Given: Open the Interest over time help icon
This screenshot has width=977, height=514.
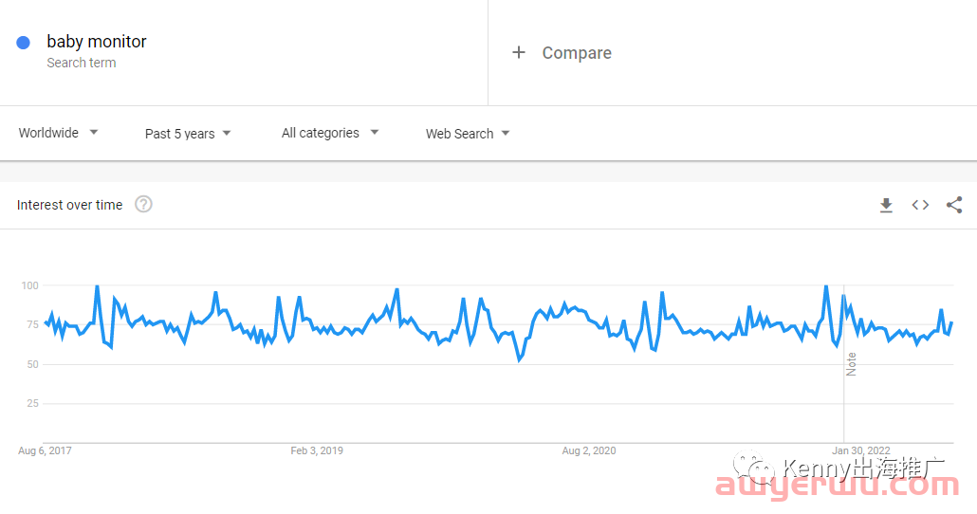Looking at the screenshot, I should click(143, 204).
